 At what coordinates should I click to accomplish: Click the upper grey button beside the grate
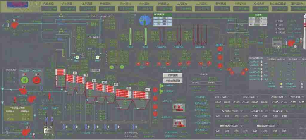[x=172, y=75]
